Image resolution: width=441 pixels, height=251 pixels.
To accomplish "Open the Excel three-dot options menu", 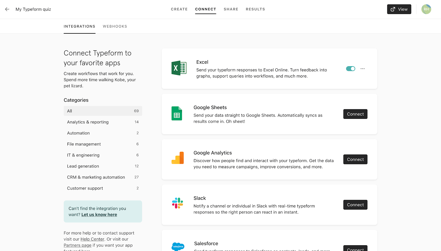I will coord(362,69).
